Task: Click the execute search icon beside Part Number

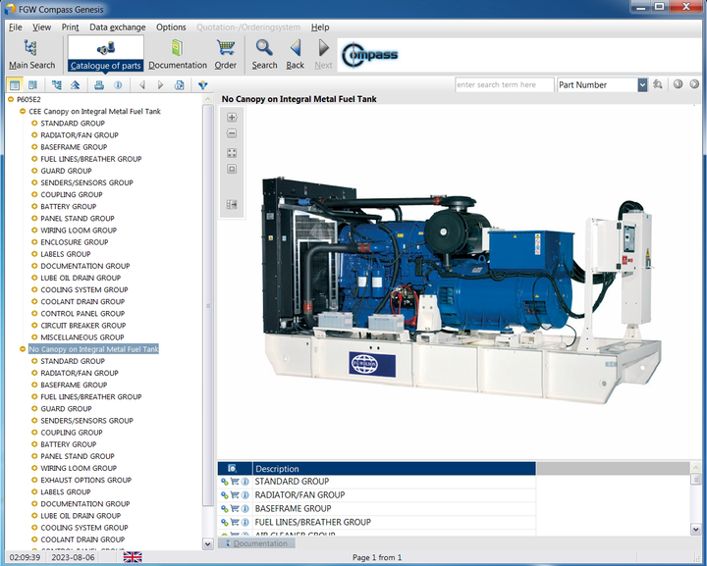Action: [x=658, y=84]
